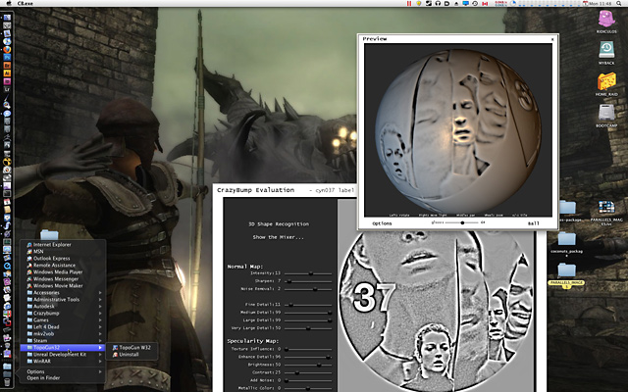Click the yellow shield menu bar icon
This screenshot has width=628, height=392.
(x=419, y=3)
